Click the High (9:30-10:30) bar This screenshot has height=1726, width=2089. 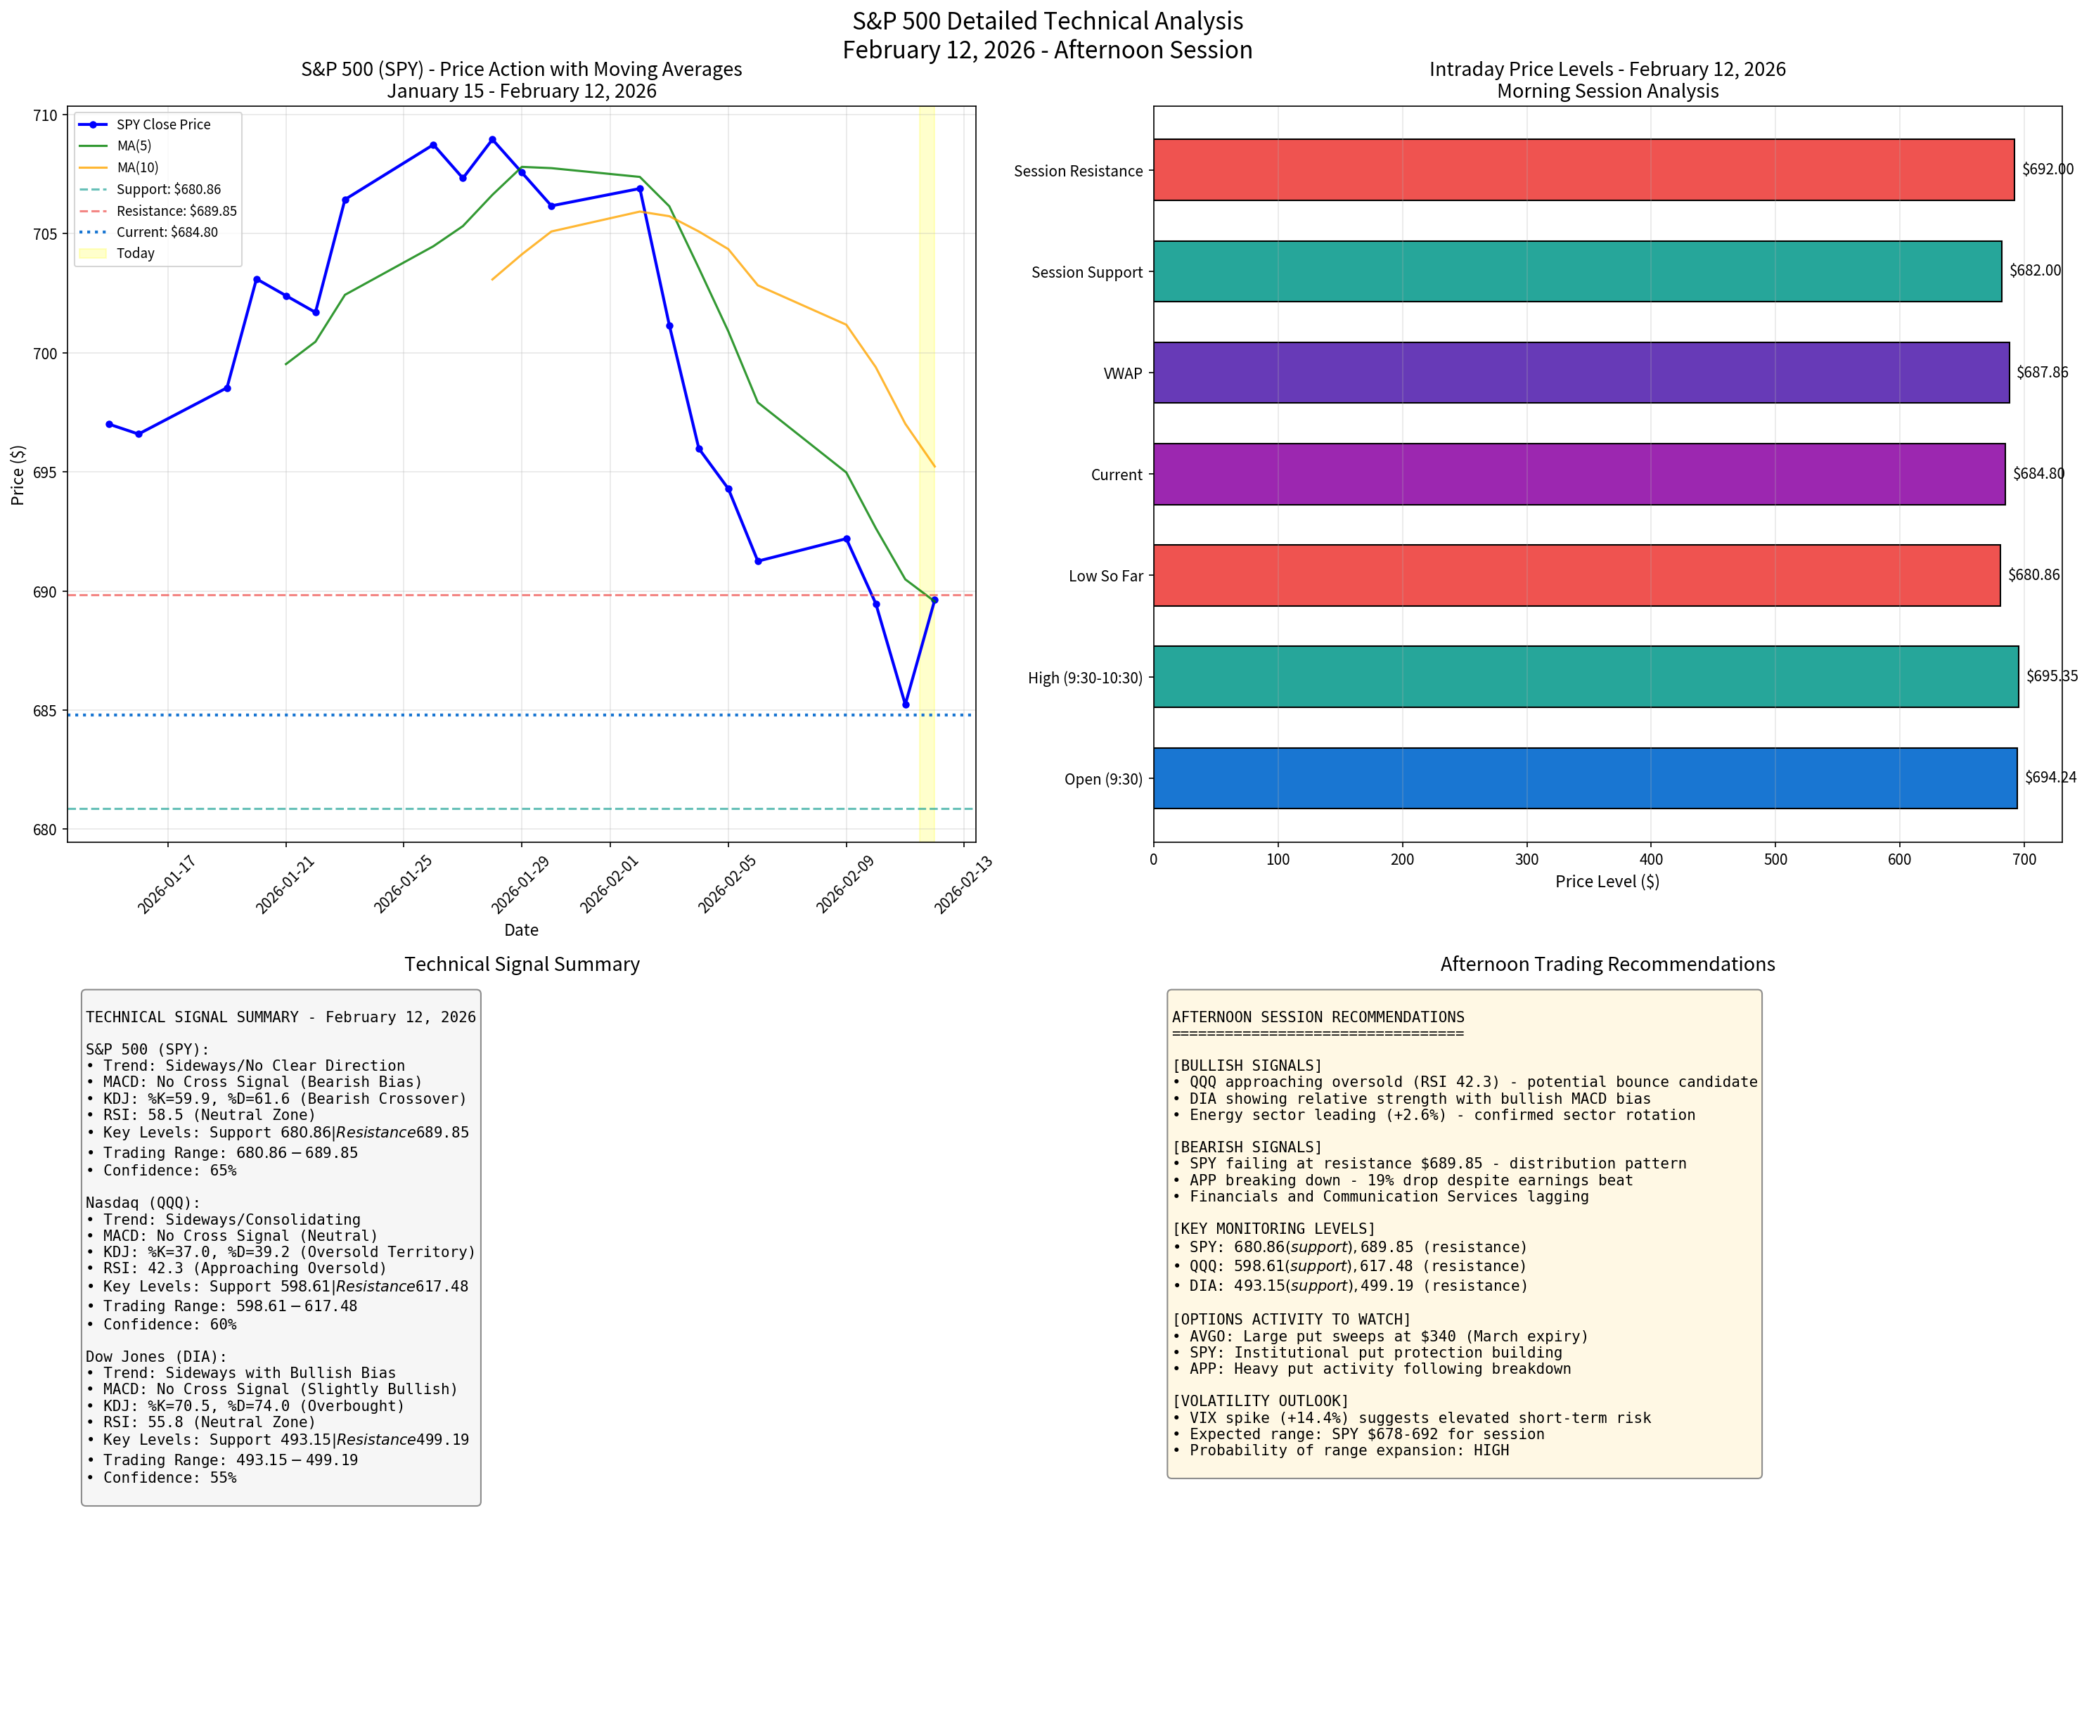(1584, 677)
